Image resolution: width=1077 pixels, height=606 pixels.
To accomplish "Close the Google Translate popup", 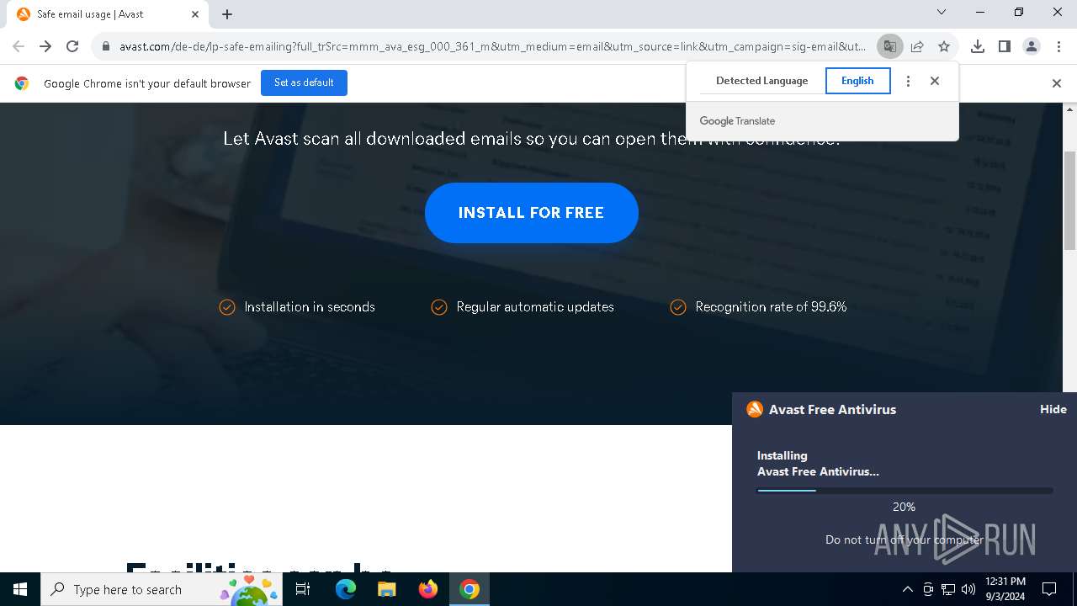I will coord(935,81).
